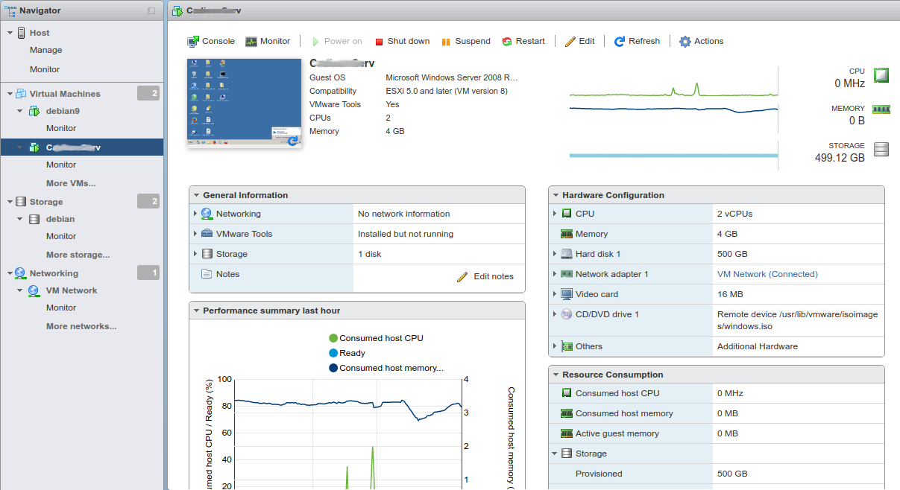Open Monitor under VM Network
Screen dimensions: 900x490
tap(61, 308)
